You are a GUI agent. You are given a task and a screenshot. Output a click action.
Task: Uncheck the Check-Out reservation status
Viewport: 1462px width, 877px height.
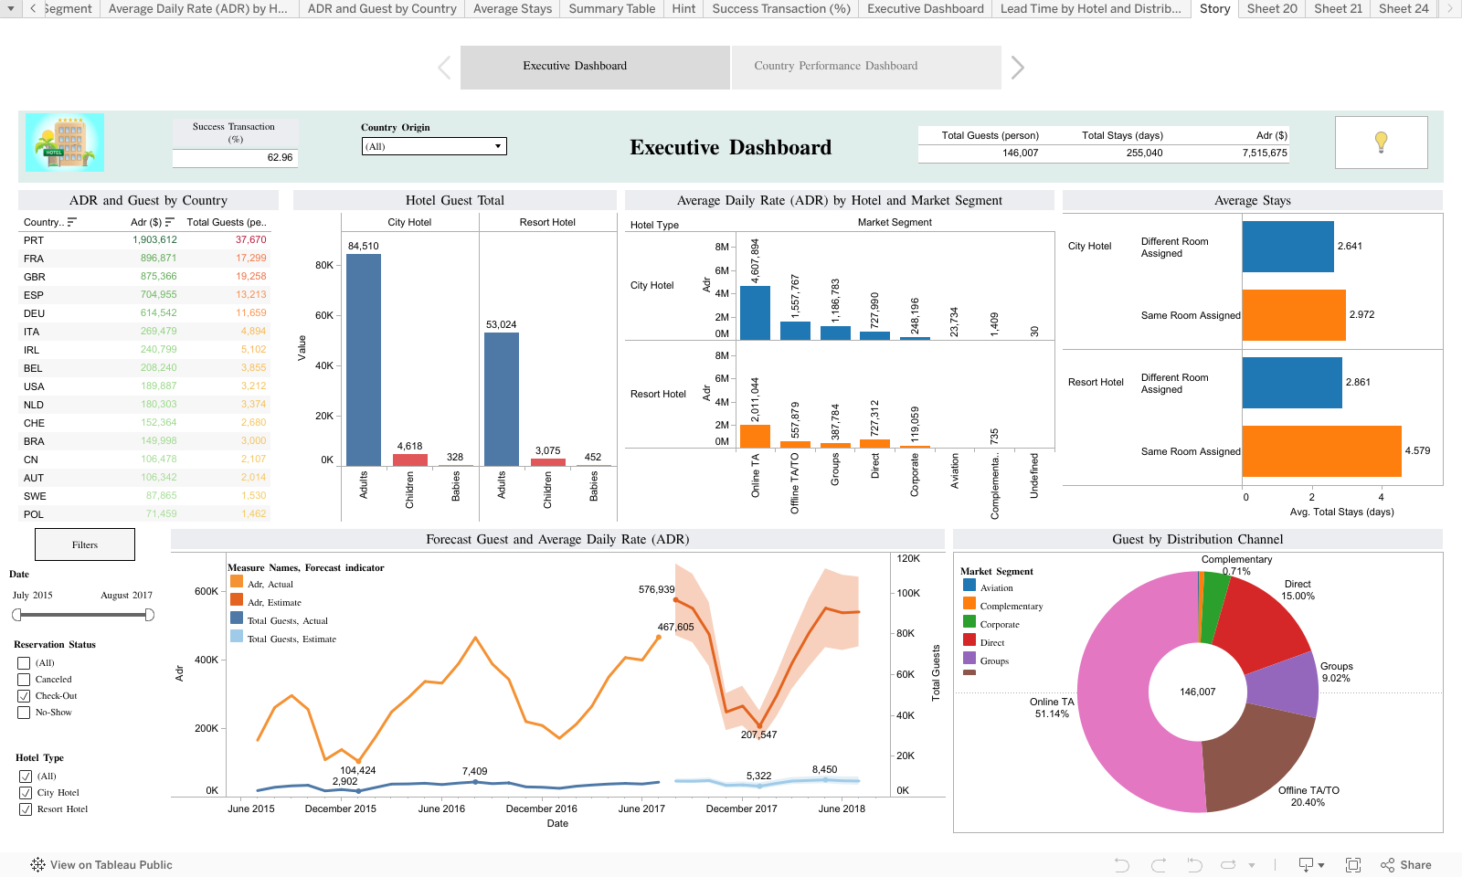[24, 696]
